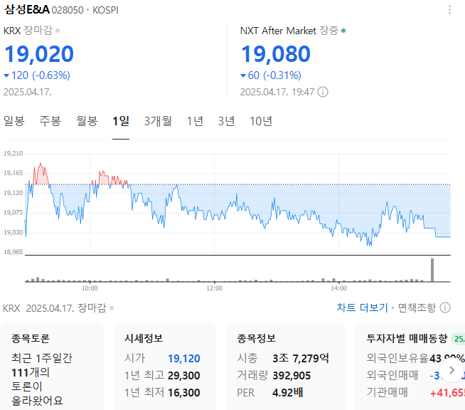The height and width of the screenshot is (410, 465).
Task: Open the 차트 더보기 link
Action: coord(362,307)
